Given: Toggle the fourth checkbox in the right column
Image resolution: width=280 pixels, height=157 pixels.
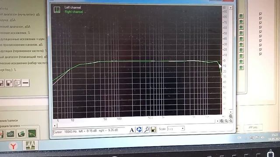Looking at the screenshot, I should pos(260,27).
